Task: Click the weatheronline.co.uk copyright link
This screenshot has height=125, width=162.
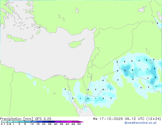Action: [141, 123]
